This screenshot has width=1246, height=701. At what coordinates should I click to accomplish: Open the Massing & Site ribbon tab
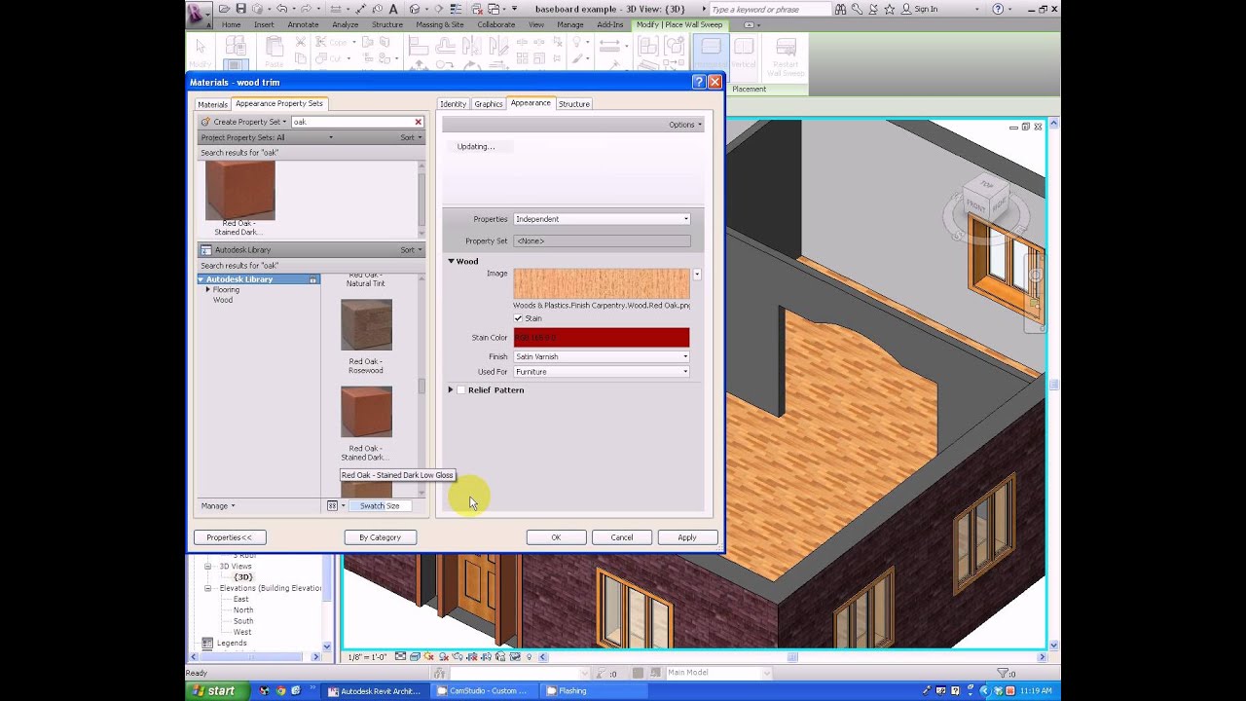point(440,24)
